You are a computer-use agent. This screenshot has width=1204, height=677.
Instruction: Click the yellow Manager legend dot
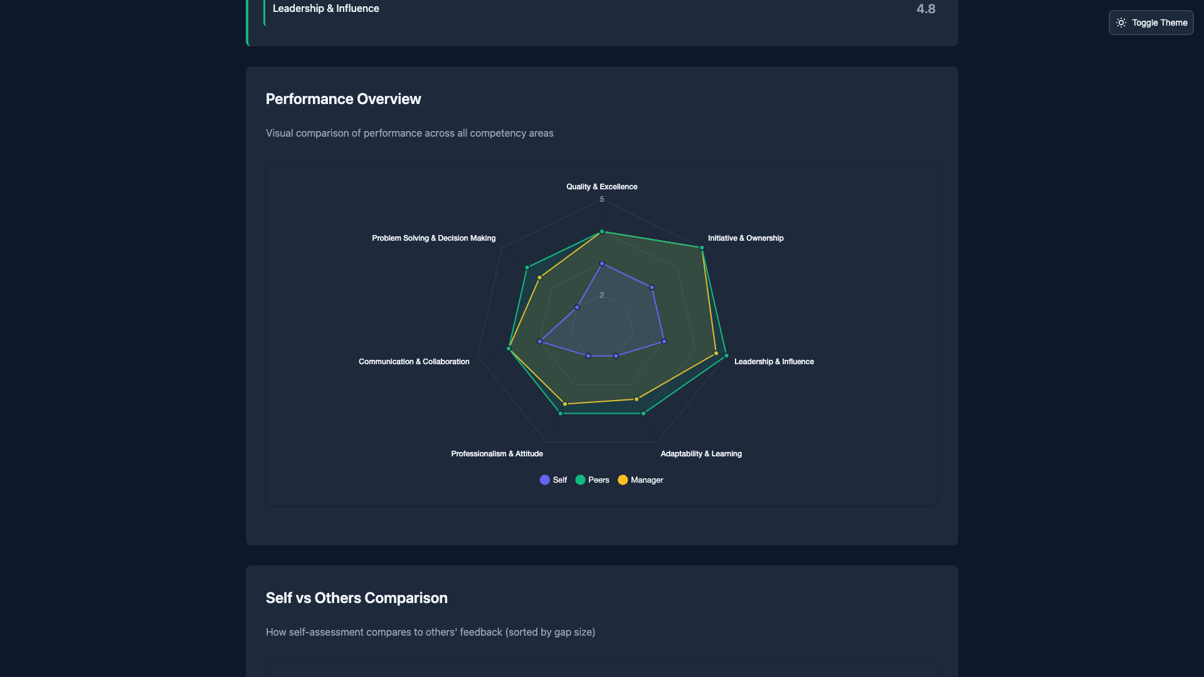pyautogui.click(x=623, y=480)
